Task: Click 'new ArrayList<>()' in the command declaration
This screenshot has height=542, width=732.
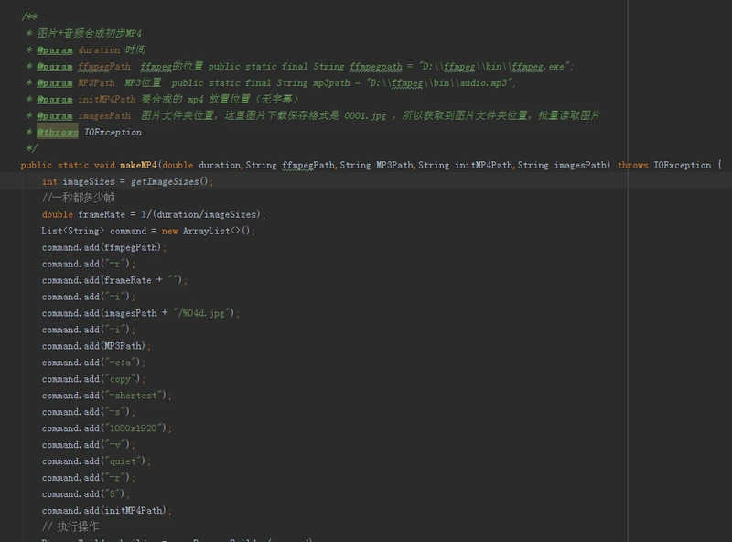Action: click(206, 231)
